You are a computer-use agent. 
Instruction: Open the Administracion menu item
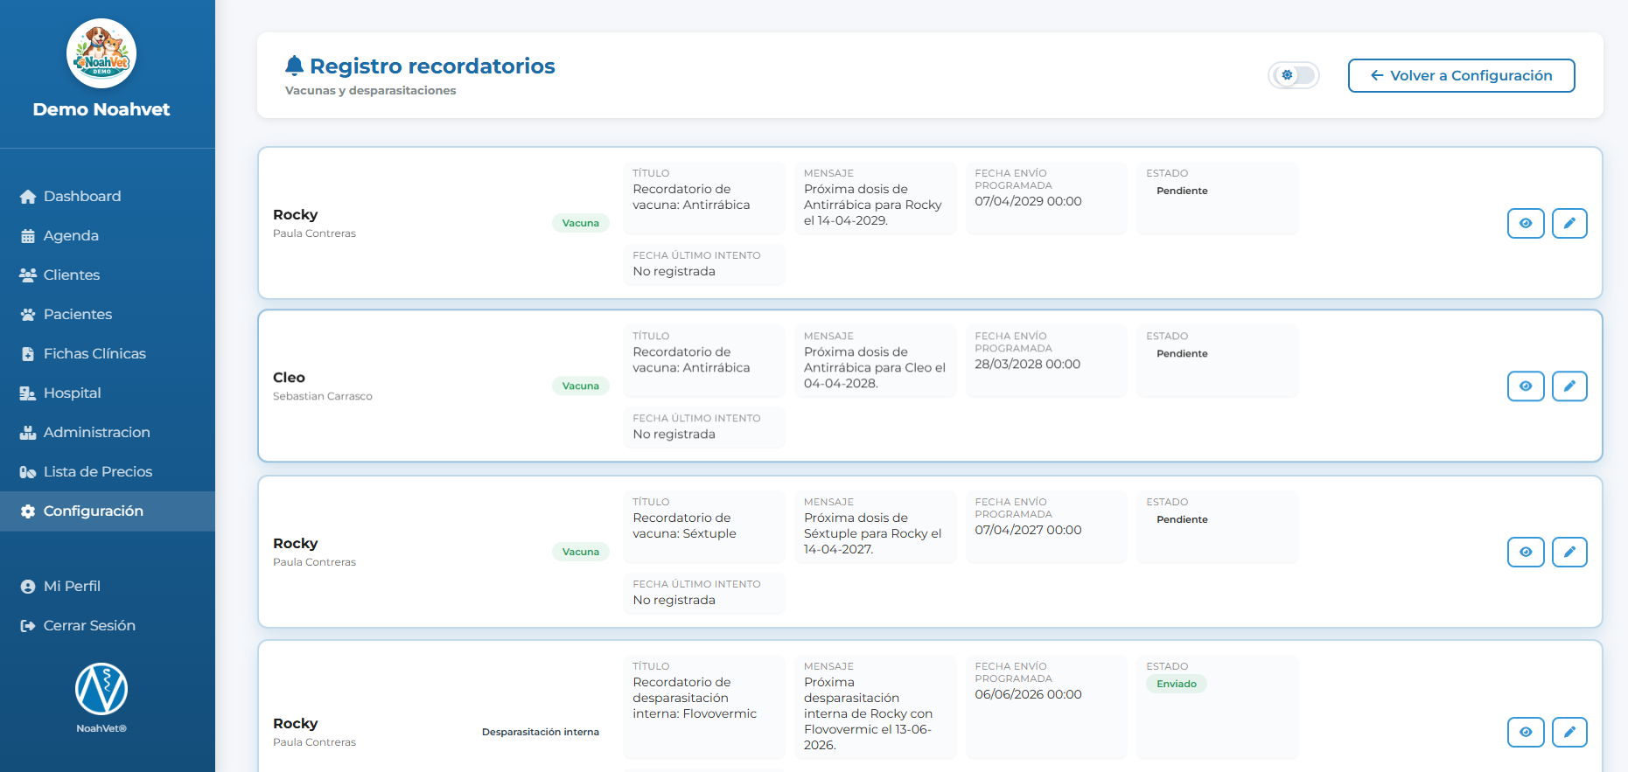click(108, 433)
